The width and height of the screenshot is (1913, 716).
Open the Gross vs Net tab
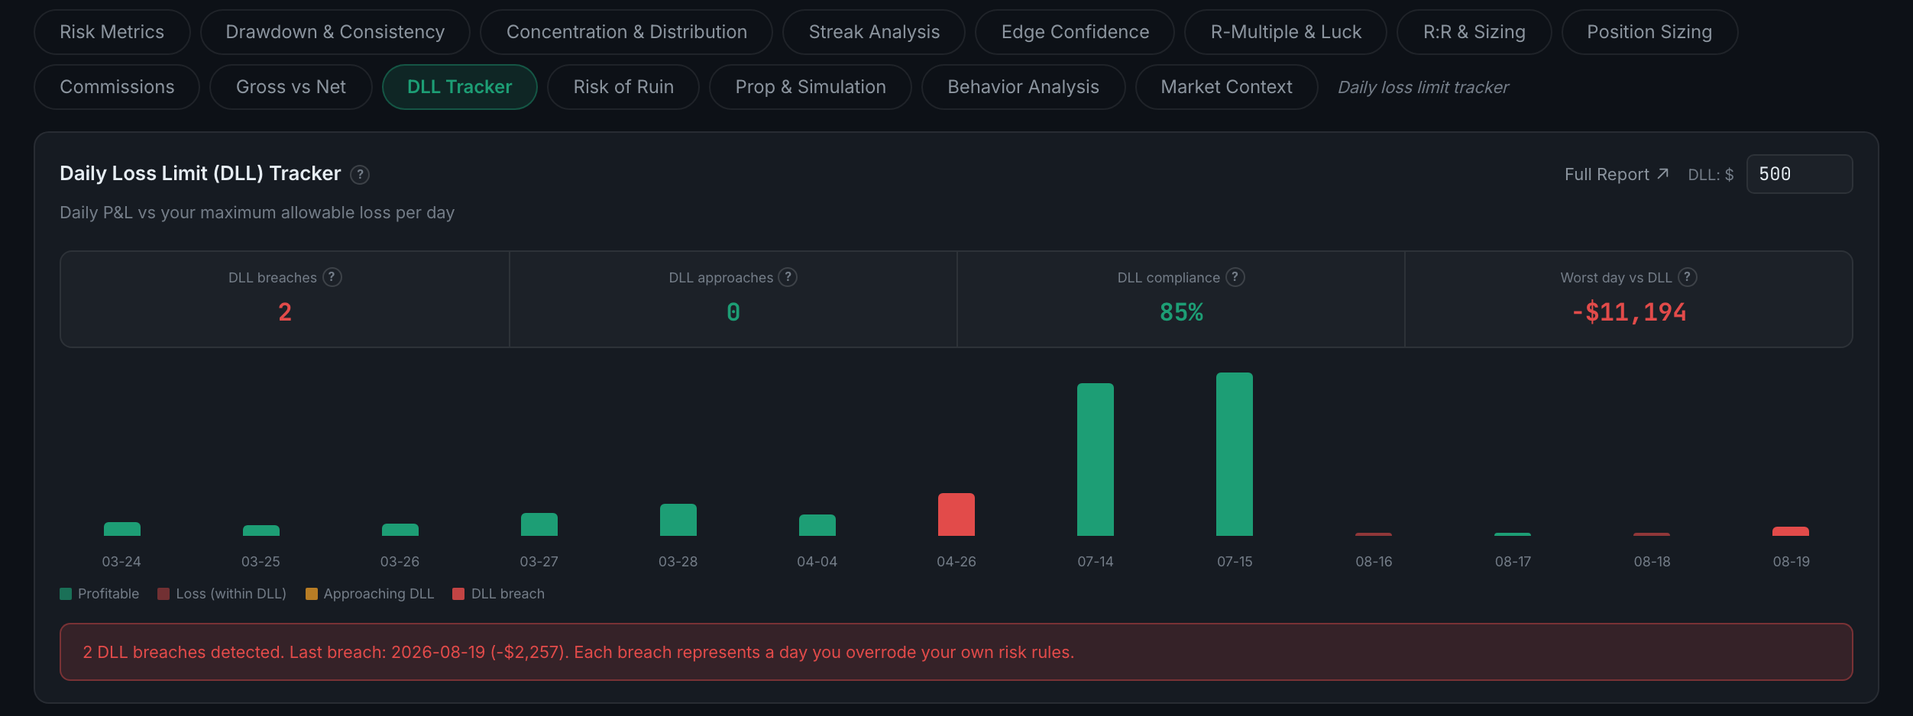[291, 87]
